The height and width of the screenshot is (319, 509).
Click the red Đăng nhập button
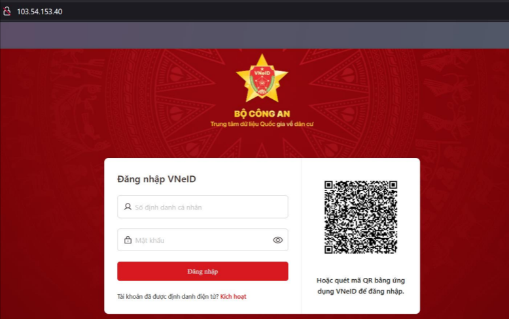pyautogui.click(x=203, y=271)
